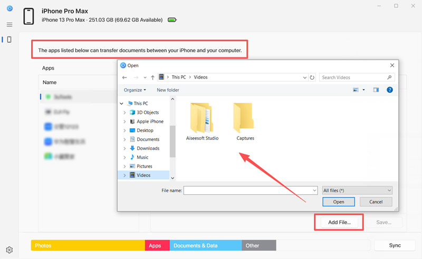The height and width of the screenshot is (259, 422).
Task: Open the hamburger menu in the sidebar
Action: [9, 25]
